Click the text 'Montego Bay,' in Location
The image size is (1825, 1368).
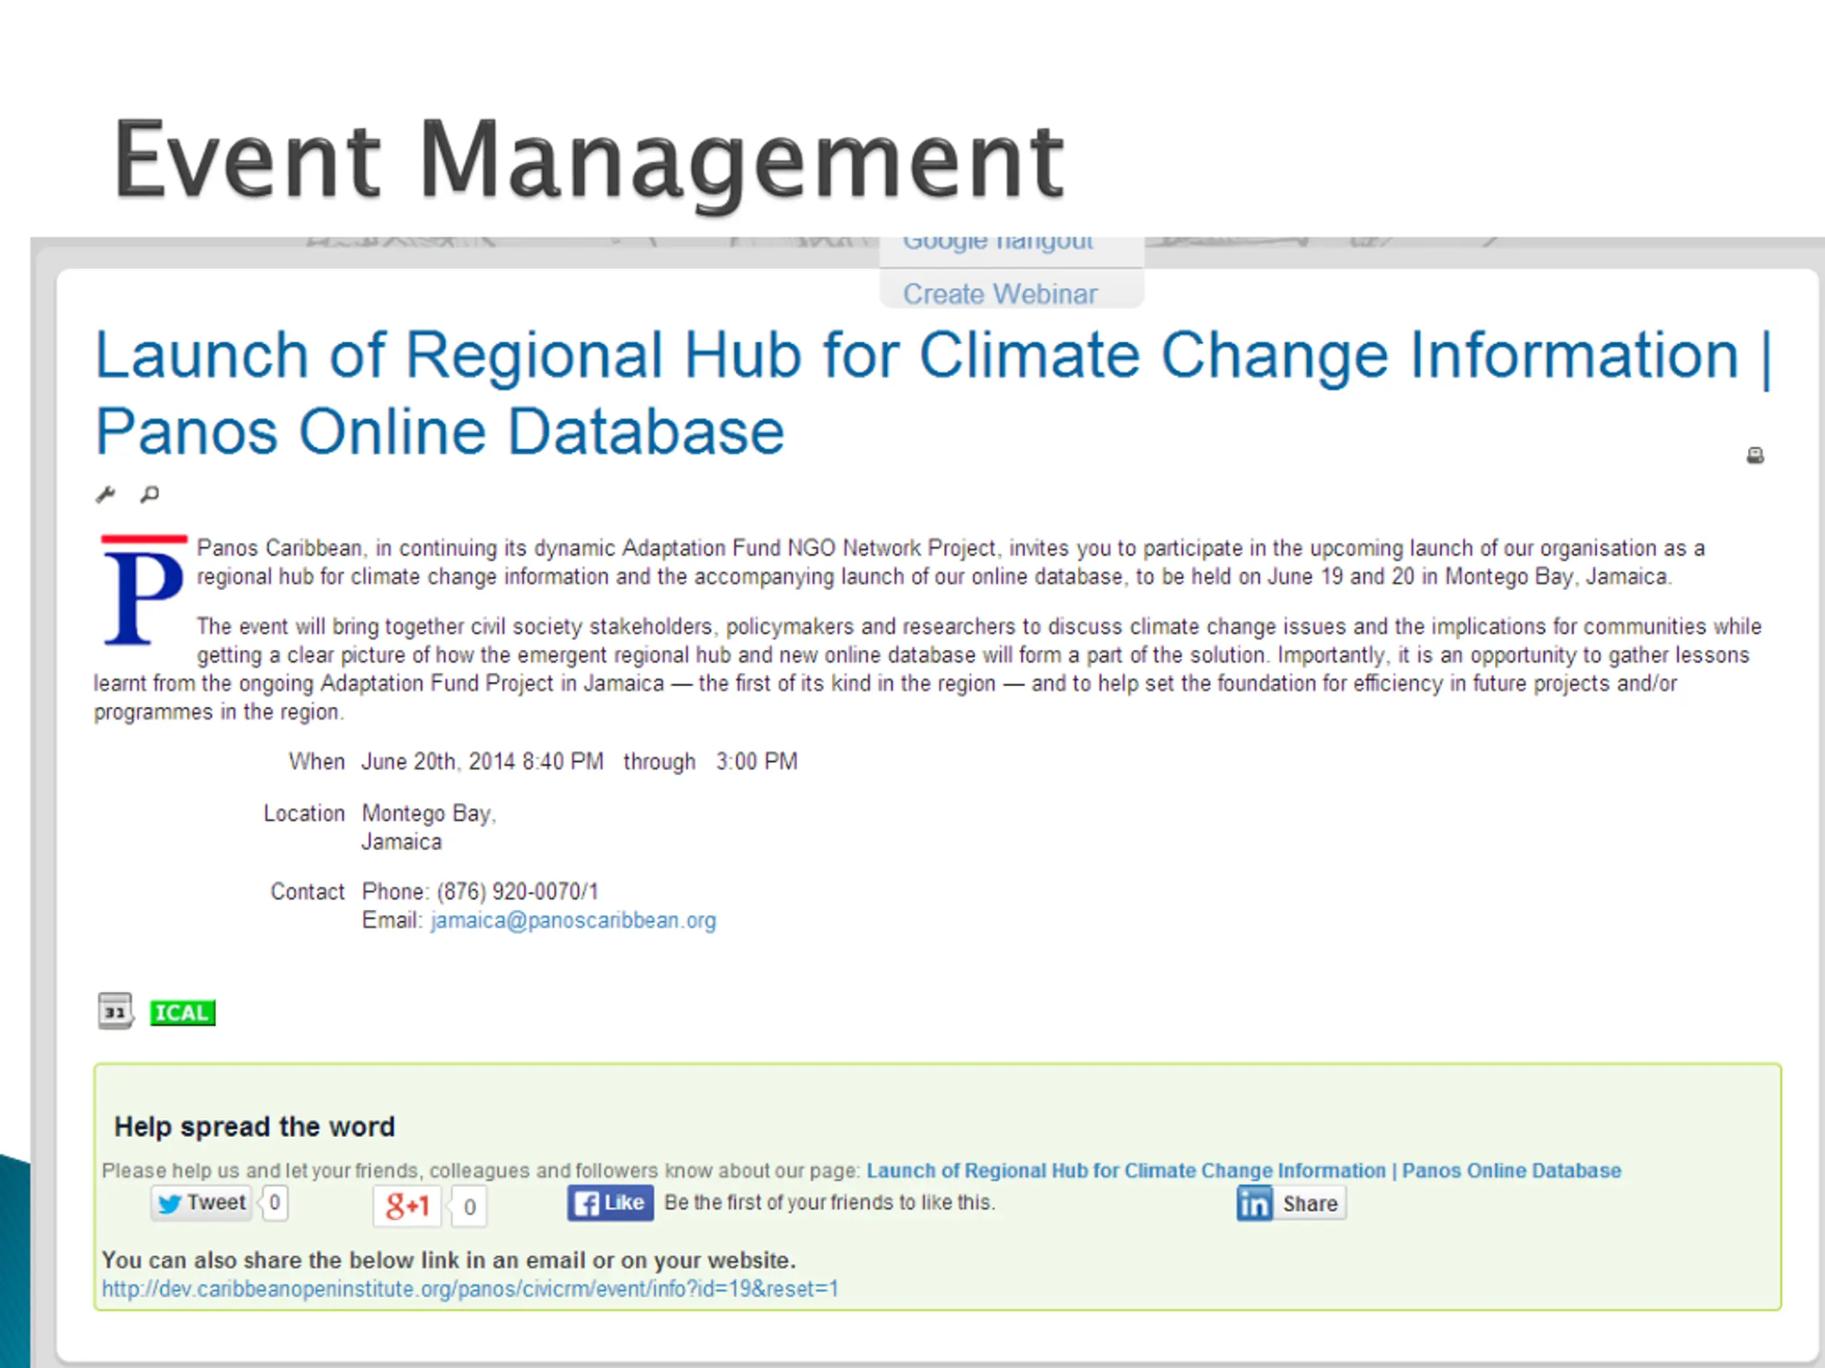click(429, 814)
